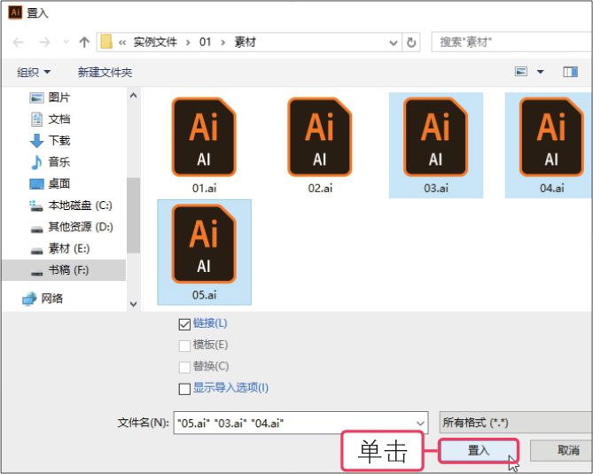
Task: Toggle the preview pane icon
Action: coord(570,72)
